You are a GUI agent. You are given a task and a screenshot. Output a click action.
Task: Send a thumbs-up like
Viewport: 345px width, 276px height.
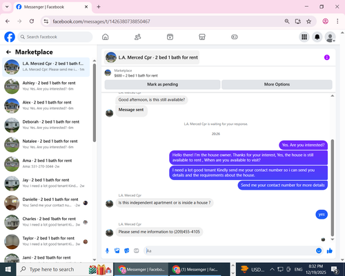pyautogui.click(x=330, y=250)
